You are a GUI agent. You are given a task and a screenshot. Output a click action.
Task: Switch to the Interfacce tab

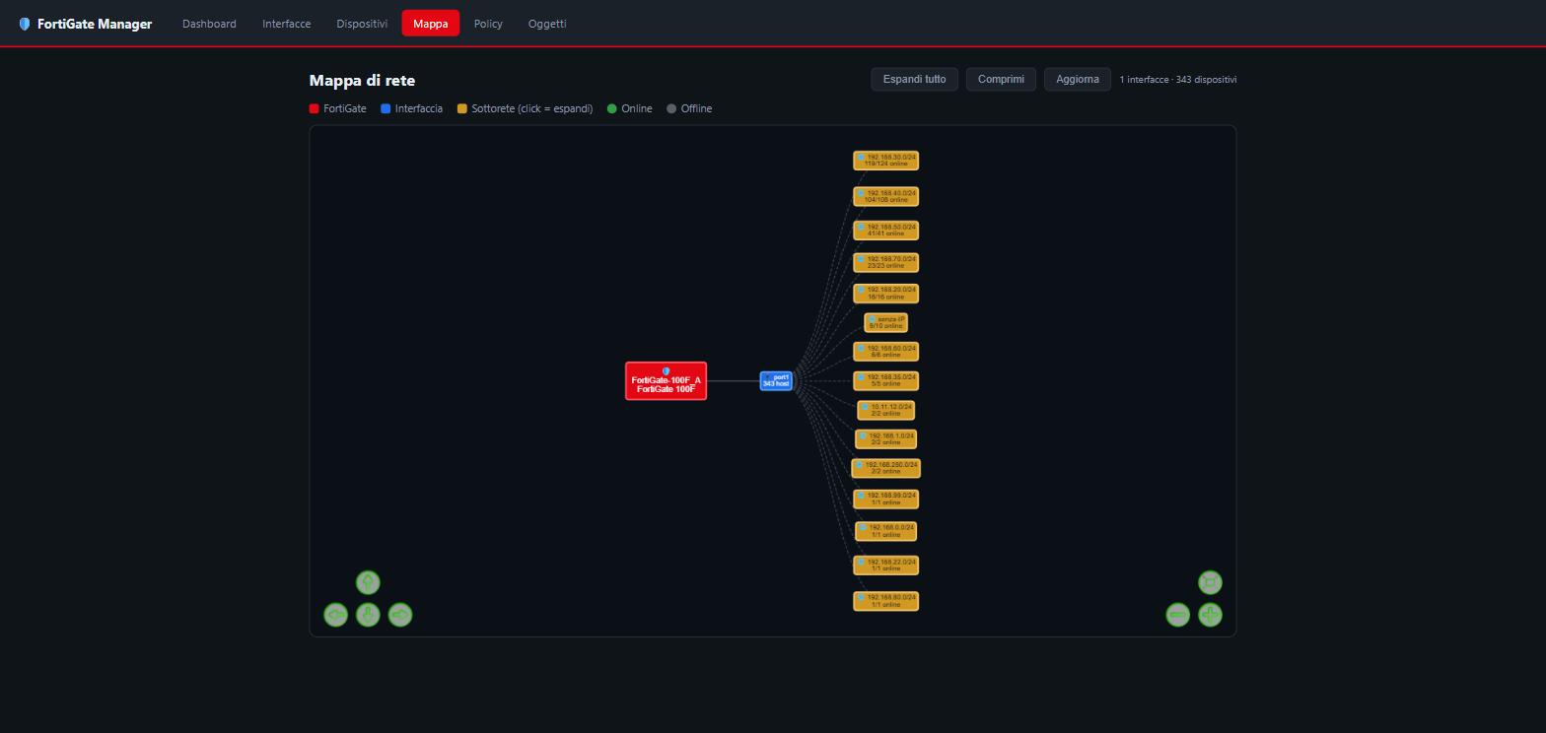coord(286,24)
